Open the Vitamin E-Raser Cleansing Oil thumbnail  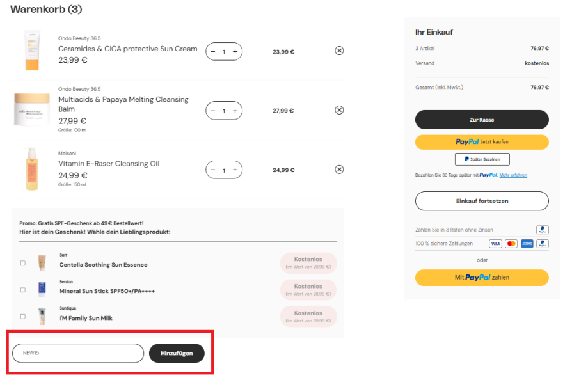tap(32, 170)
